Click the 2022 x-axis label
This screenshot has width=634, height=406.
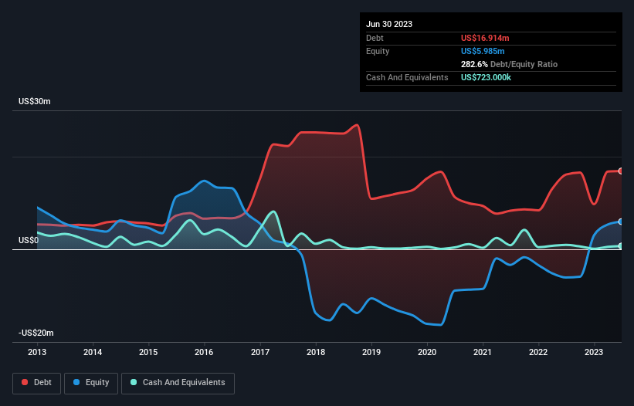(538, 352)
